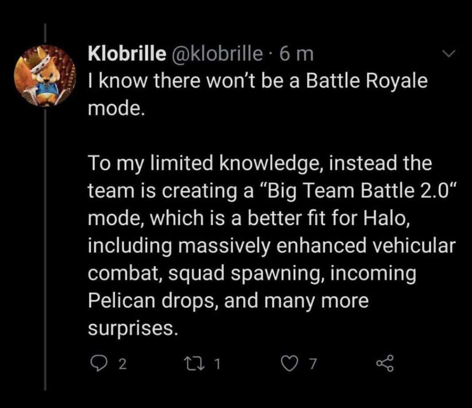
Task: Click the reply count 2
Action: coord(123,364)
